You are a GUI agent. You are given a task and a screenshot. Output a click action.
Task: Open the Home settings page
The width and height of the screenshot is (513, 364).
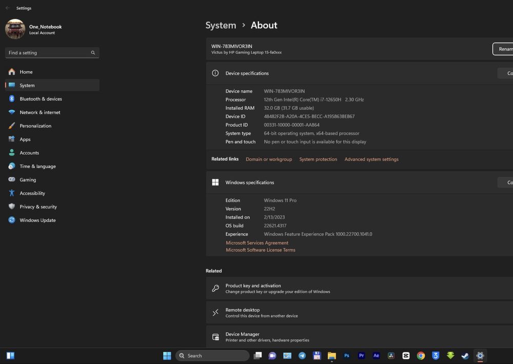pyautogui.click(x=52, y=72)
